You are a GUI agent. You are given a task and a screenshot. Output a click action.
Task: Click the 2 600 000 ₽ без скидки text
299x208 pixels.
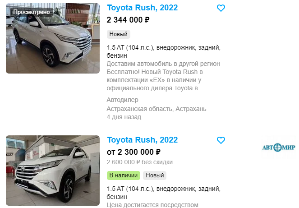[x=140, y=162]
